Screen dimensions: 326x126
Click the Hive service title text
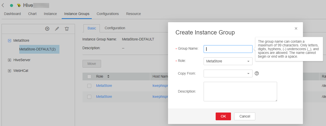point(28,5)
